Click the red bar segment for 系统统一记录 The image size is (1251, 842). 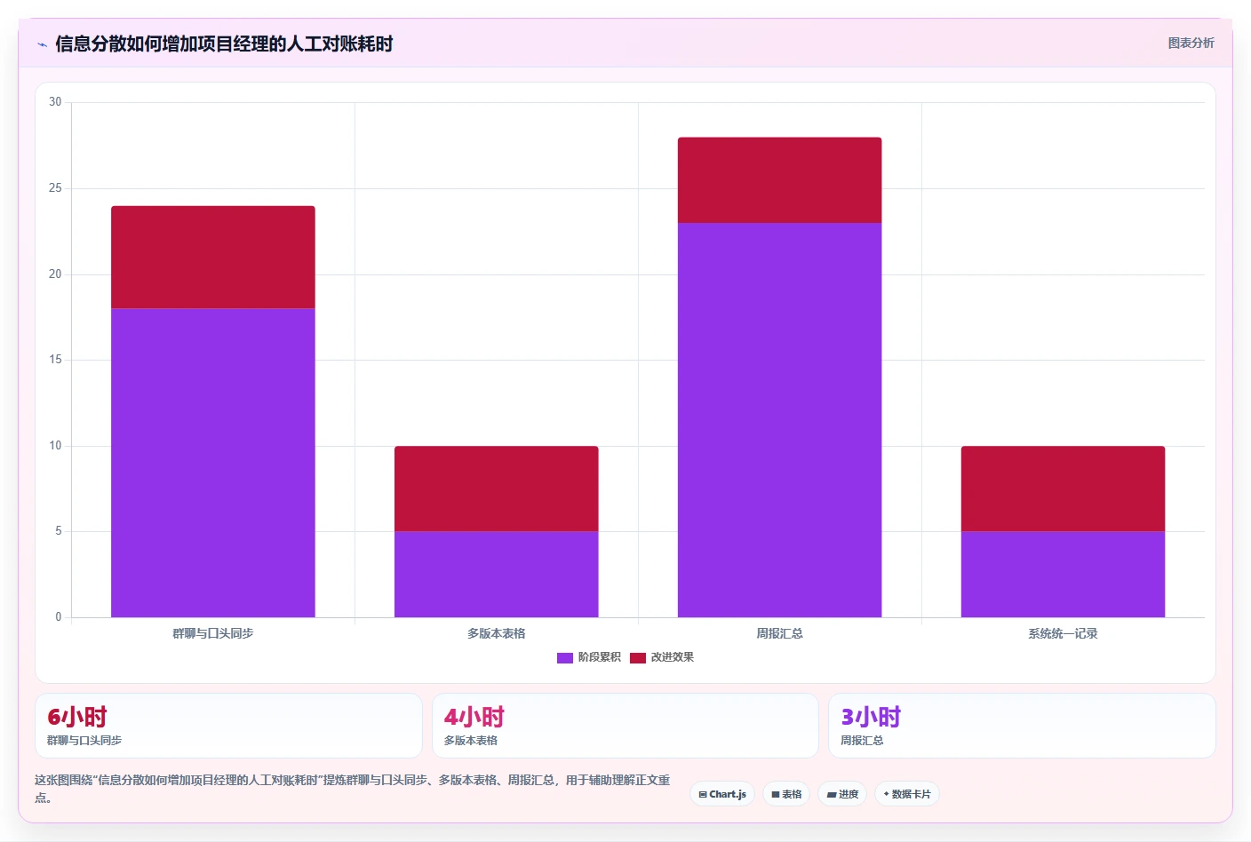coord(1063,489)
